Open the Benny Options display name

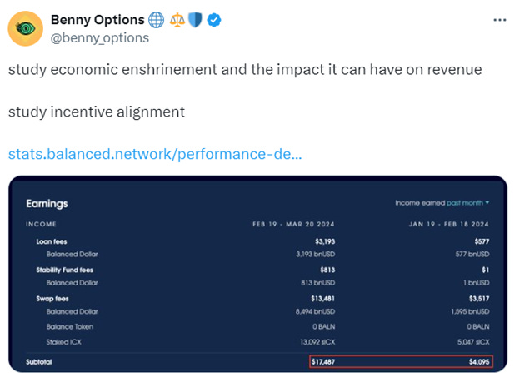97,20
